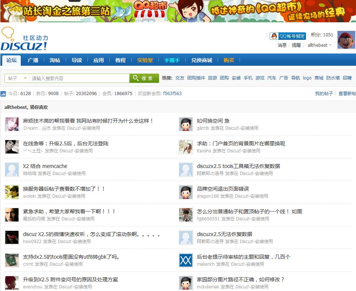
Task: Select hot keyword 安装
Action: [236, 78]
